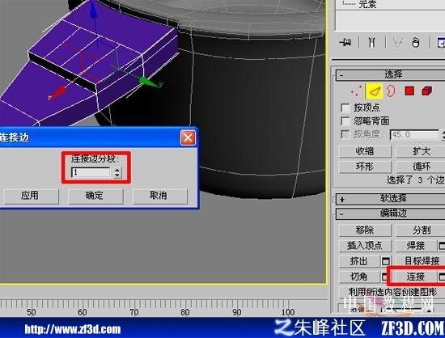Expand the 软选择 rollout
This screenshot has width=445, height=338.
390,199
